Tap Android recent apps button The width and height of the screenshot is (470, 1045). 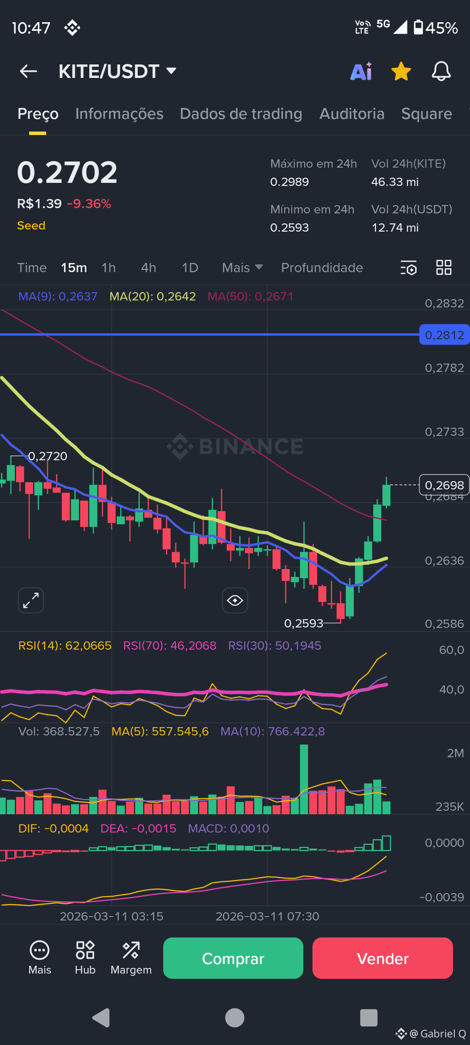click(x=369, y=1018)
